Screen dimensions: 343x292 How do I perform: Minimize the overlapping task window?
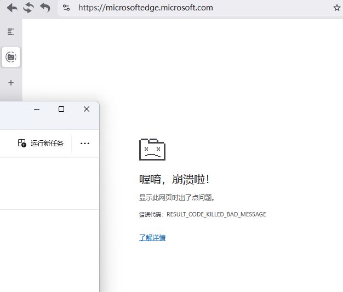[x=37, y=109]
